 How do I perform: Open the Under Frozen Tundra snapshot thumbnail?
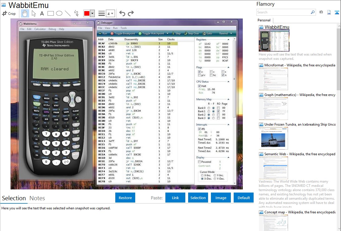(273, 138)
